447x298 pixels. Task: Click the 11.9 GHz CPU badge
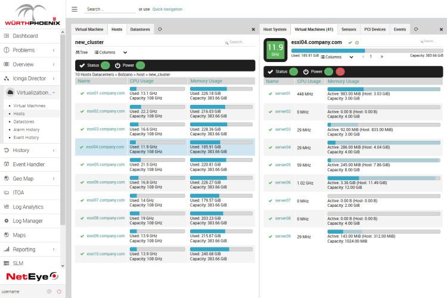(275, 49)
